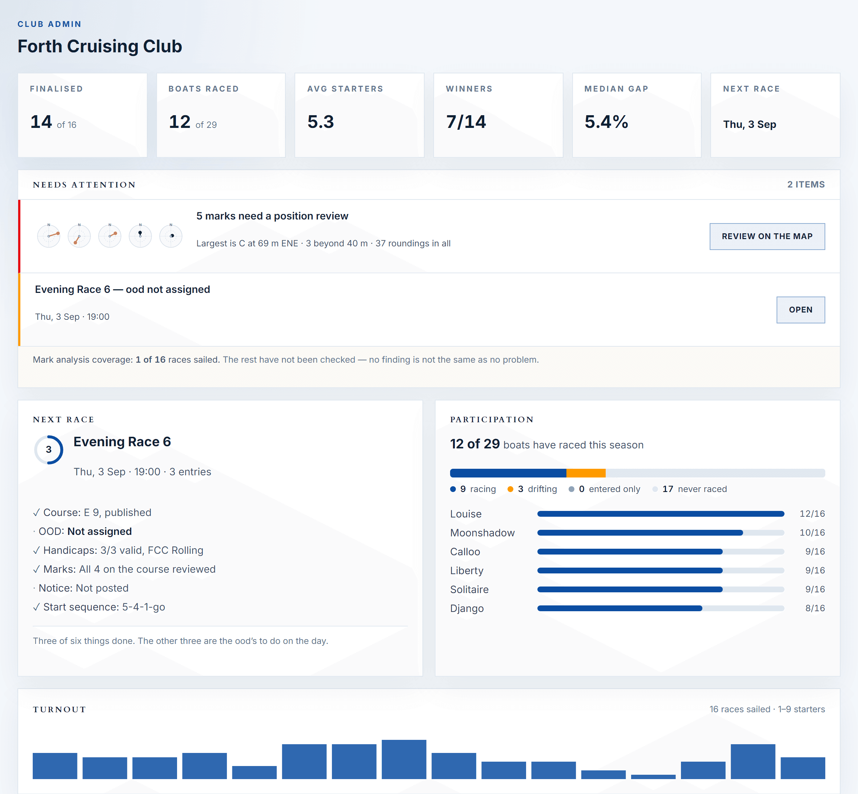This screenshot has width=858, height=794.
Task: Click the tallest turnout bar
Action: 404,759
